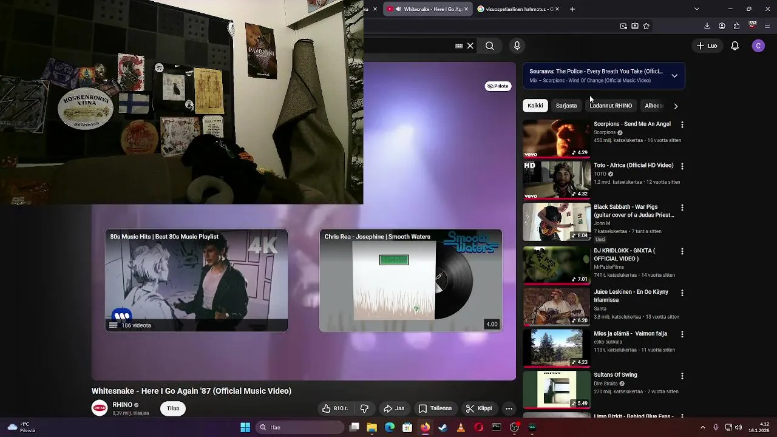
Task: Open Firefox downloads arrow icon
Action: pos(707,26)
